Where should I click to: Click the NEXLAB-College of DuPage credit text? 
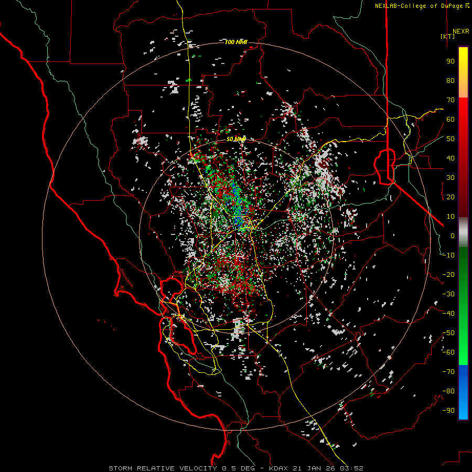click(x=422, y=6)
